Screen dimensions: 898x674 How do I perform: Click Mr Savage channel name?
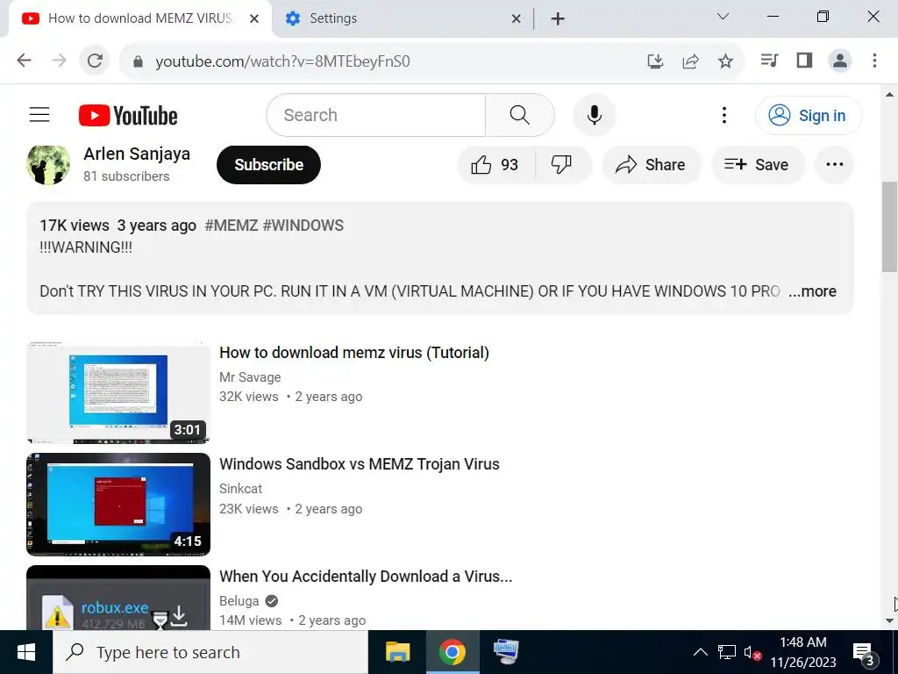pos(250,377)
